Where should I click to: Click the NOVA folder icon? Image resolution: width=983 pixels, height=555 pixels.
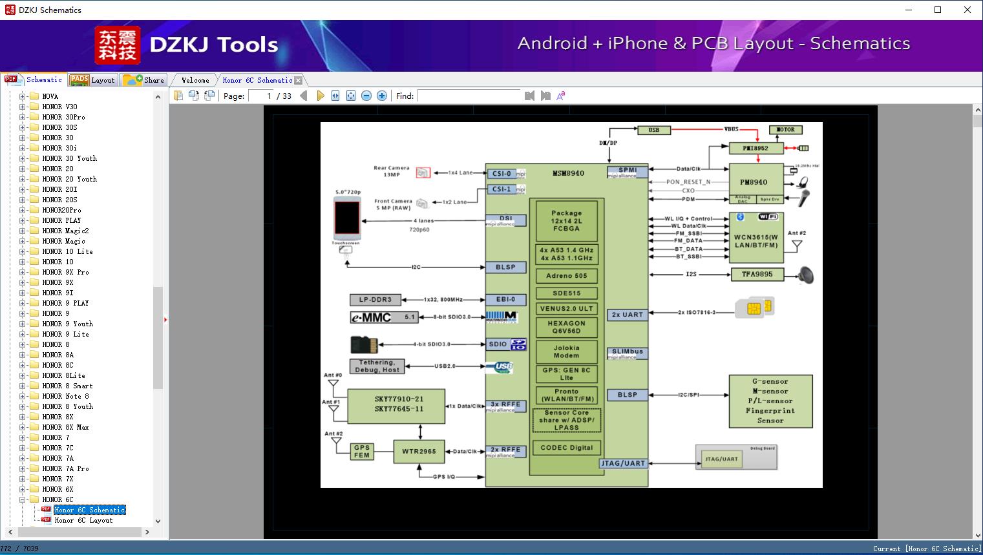coord(34,96)
